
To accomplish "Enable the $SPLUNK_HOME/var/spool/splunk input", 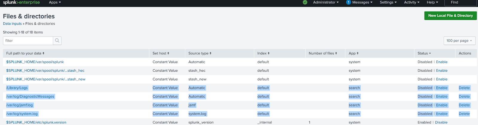I will [x=442, y=62].
